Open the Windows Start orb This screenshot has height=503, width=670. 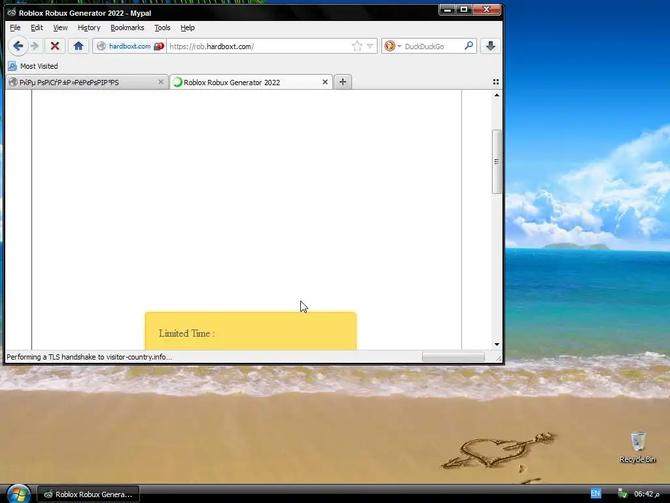coord(18,494)
